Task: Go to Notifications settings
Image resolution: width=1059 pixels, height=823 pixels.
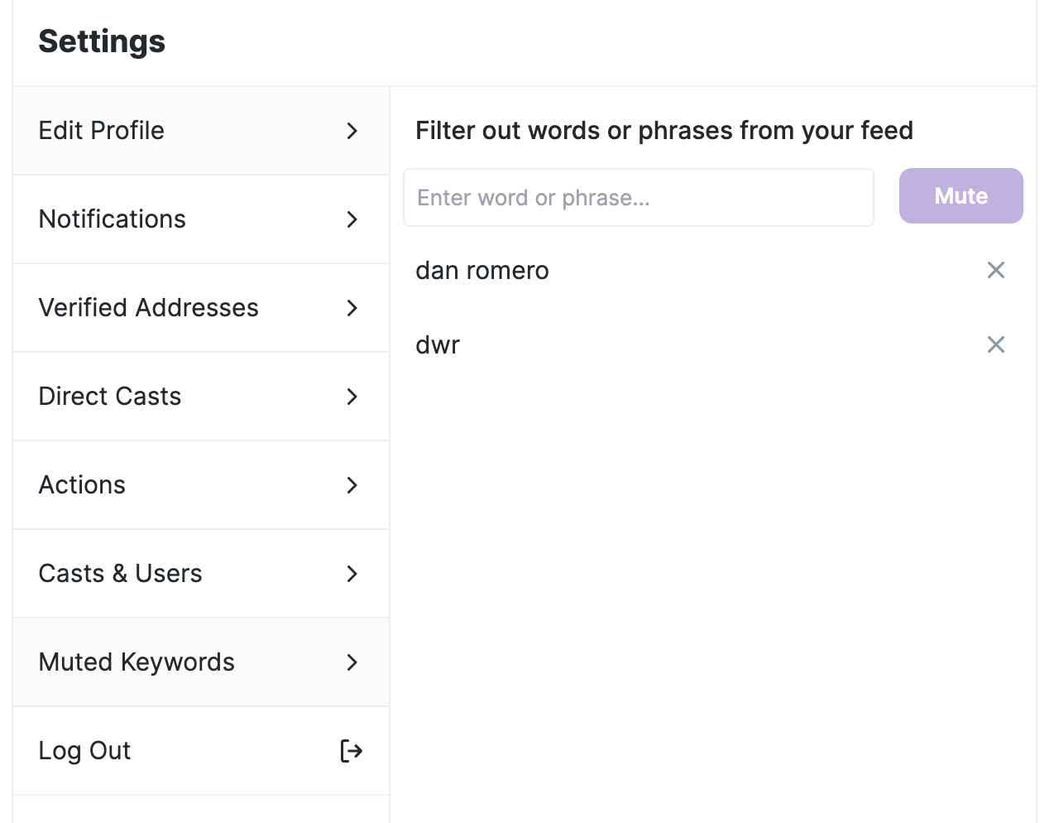Action: coord(113,219)
